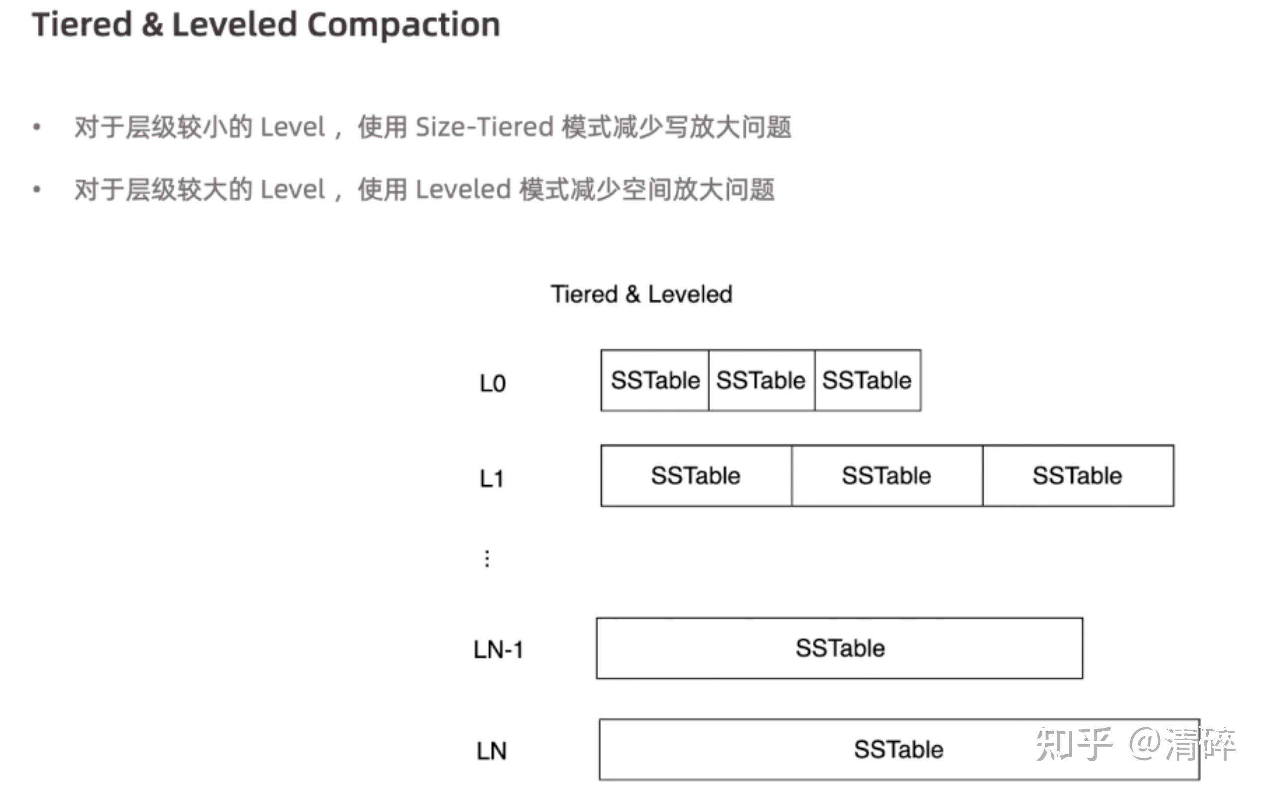This screenshot has height=795, width=1268.
Task: Click the 知乎 @清碎 watermark
Action: pos(1136,744)
